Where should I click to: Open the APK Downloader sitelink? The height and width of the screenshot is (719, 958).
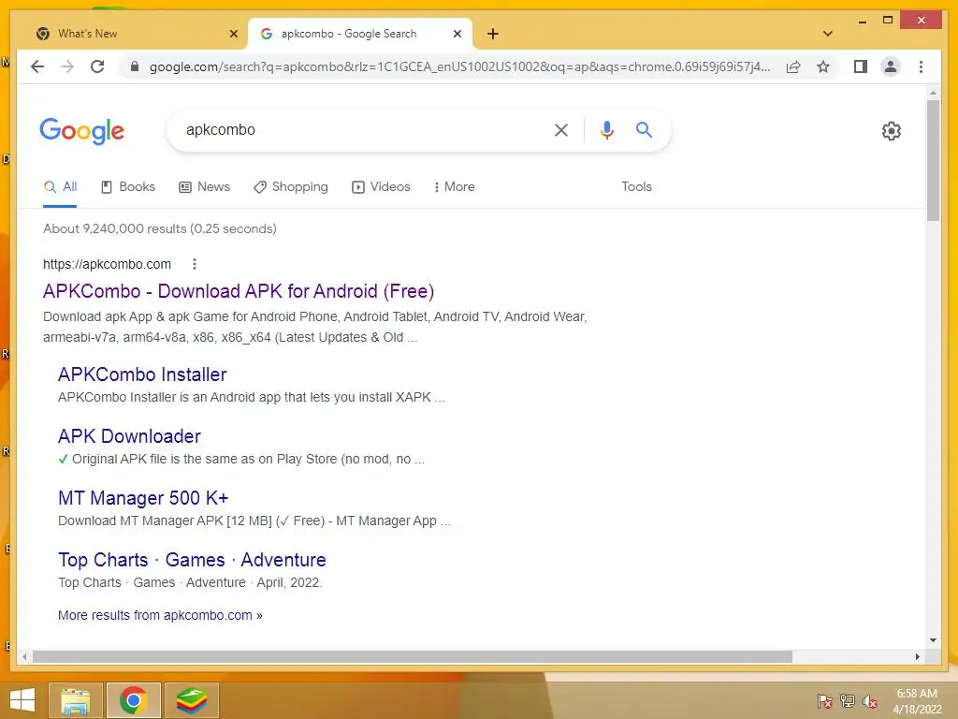(x=129, y=436)
